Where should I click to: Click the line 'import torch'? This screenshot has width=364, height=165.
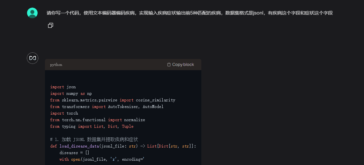64,113
